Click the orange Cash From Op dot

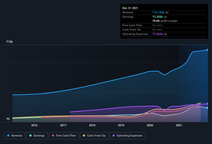(x=84, y=136)
